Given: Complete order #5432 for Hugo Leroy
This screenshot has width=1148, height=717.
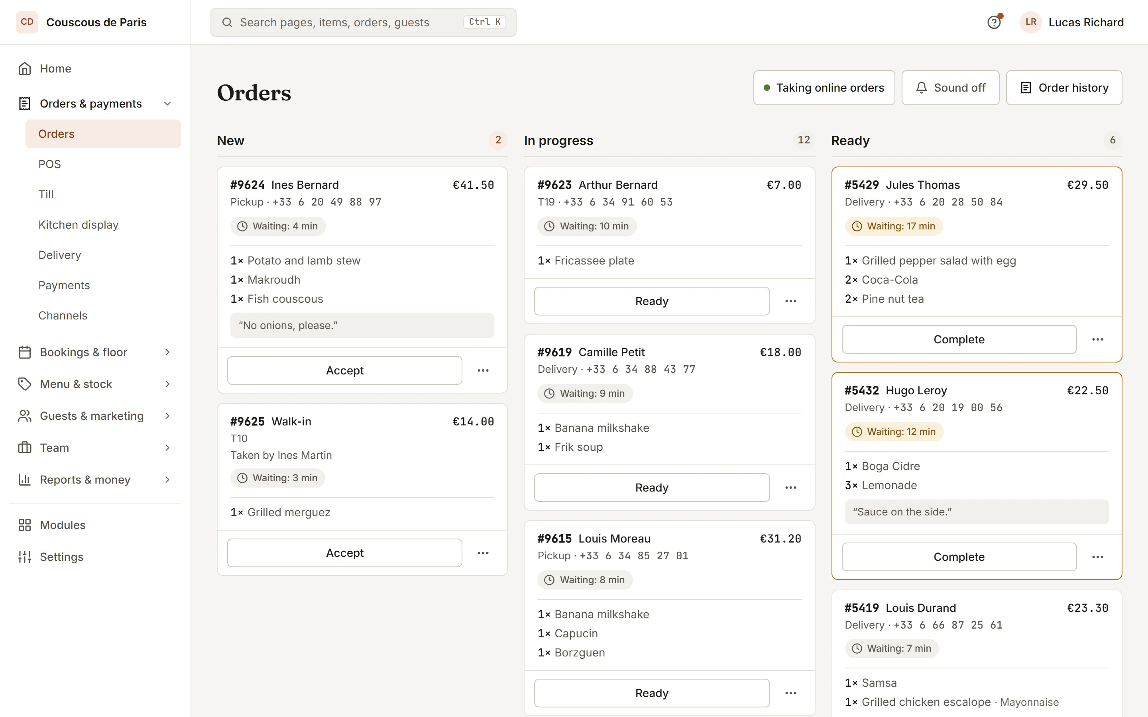Looking at the screenshot, I should click(959, 557).
